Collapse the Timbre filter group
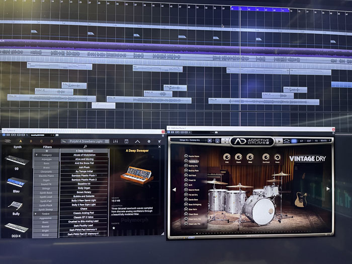This screenshot has height=264, width=352. [x=36, y=214]
